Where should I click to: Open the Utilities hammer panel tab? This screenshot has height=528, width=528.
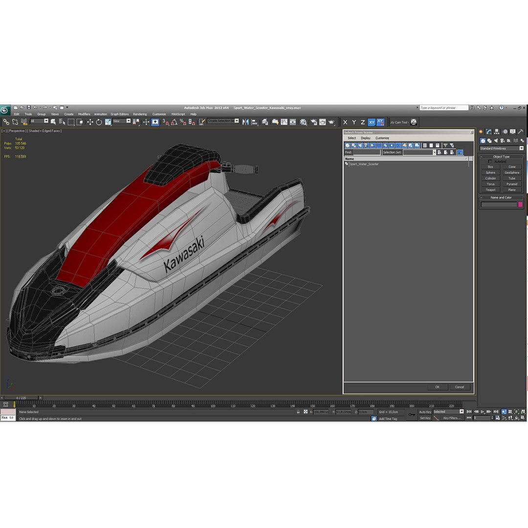coord(521,132)
